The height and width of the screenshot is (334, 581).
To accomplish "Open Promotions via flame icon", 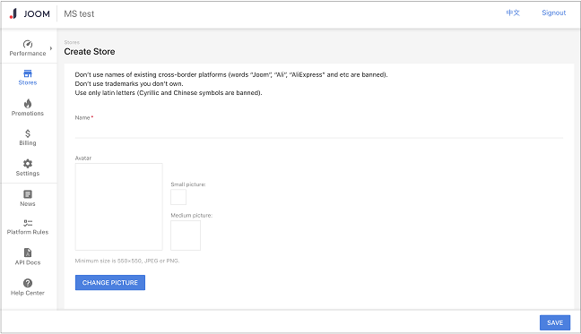I will [28, 104].
